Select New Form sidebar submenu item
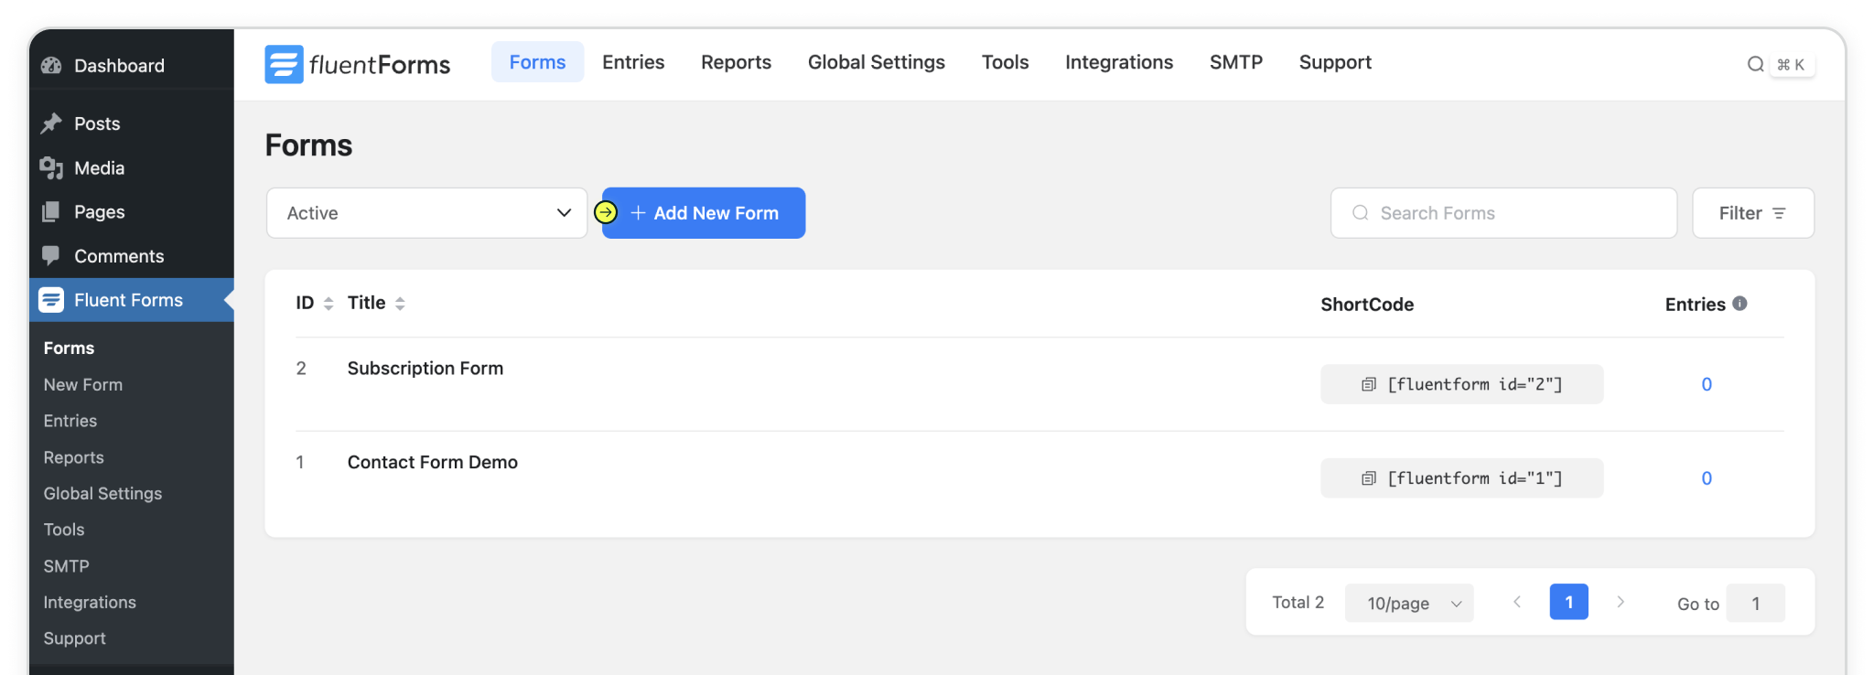 pos(83,385)
